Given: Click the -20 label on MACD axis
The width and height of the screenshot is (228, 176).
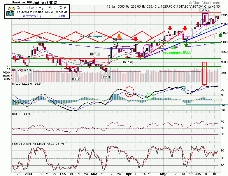Looking at the screenshot, I should coord(223,110).
